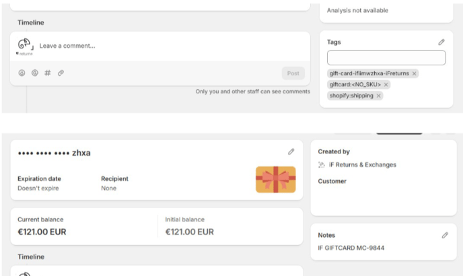Click the attachment paperclip icon

(x=61, y=73)
